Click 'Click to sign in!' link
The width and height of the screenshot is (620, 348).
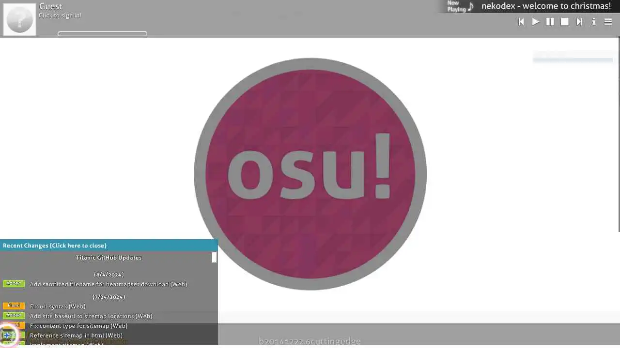tap(60, 15)
